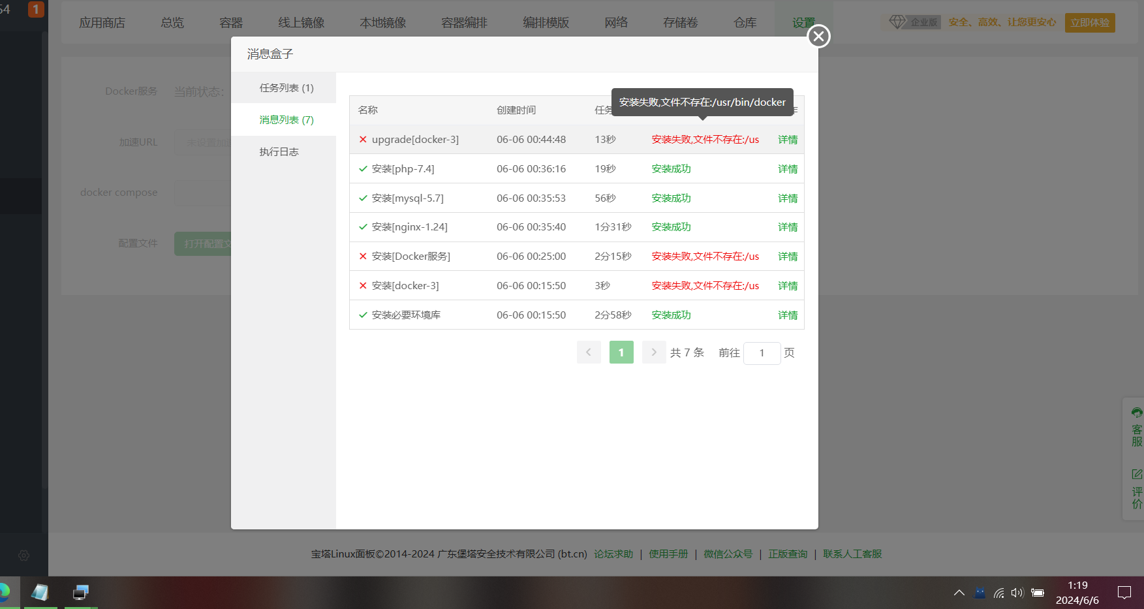Select page 1 pagination button
The width and height of the screenshot is (1144, 609).
(621, 352)
